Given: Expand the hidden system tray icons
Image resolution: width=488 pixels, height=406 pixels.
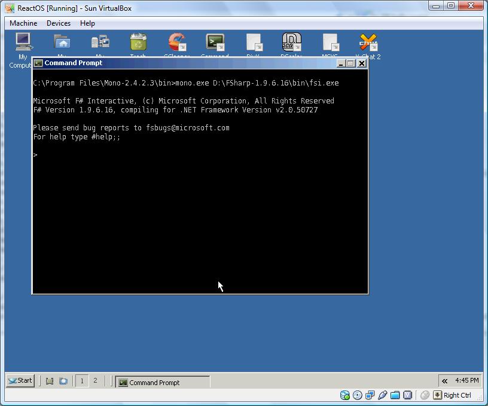Looking at the screenshot, I should coord(444,380).
